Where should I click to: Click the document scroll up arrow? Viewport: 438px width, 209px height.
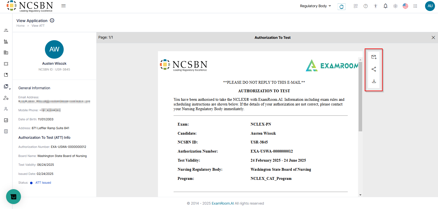tap(360, 59)
